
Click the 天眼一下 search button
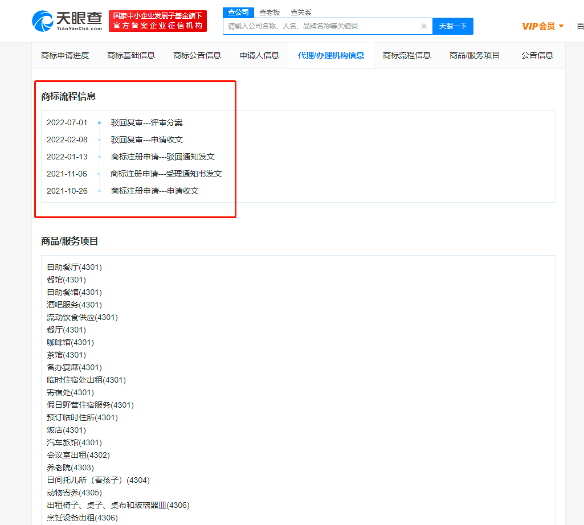pyautogui.click(x=452, y=26)
